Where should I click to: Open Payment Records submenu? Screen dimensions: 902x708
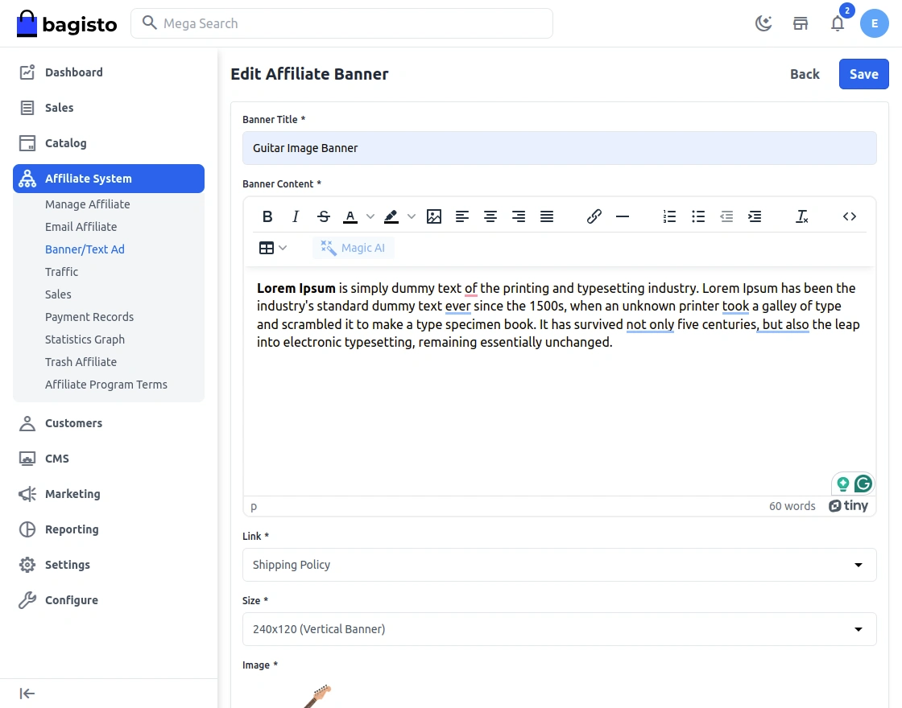[x=89, y=317]
